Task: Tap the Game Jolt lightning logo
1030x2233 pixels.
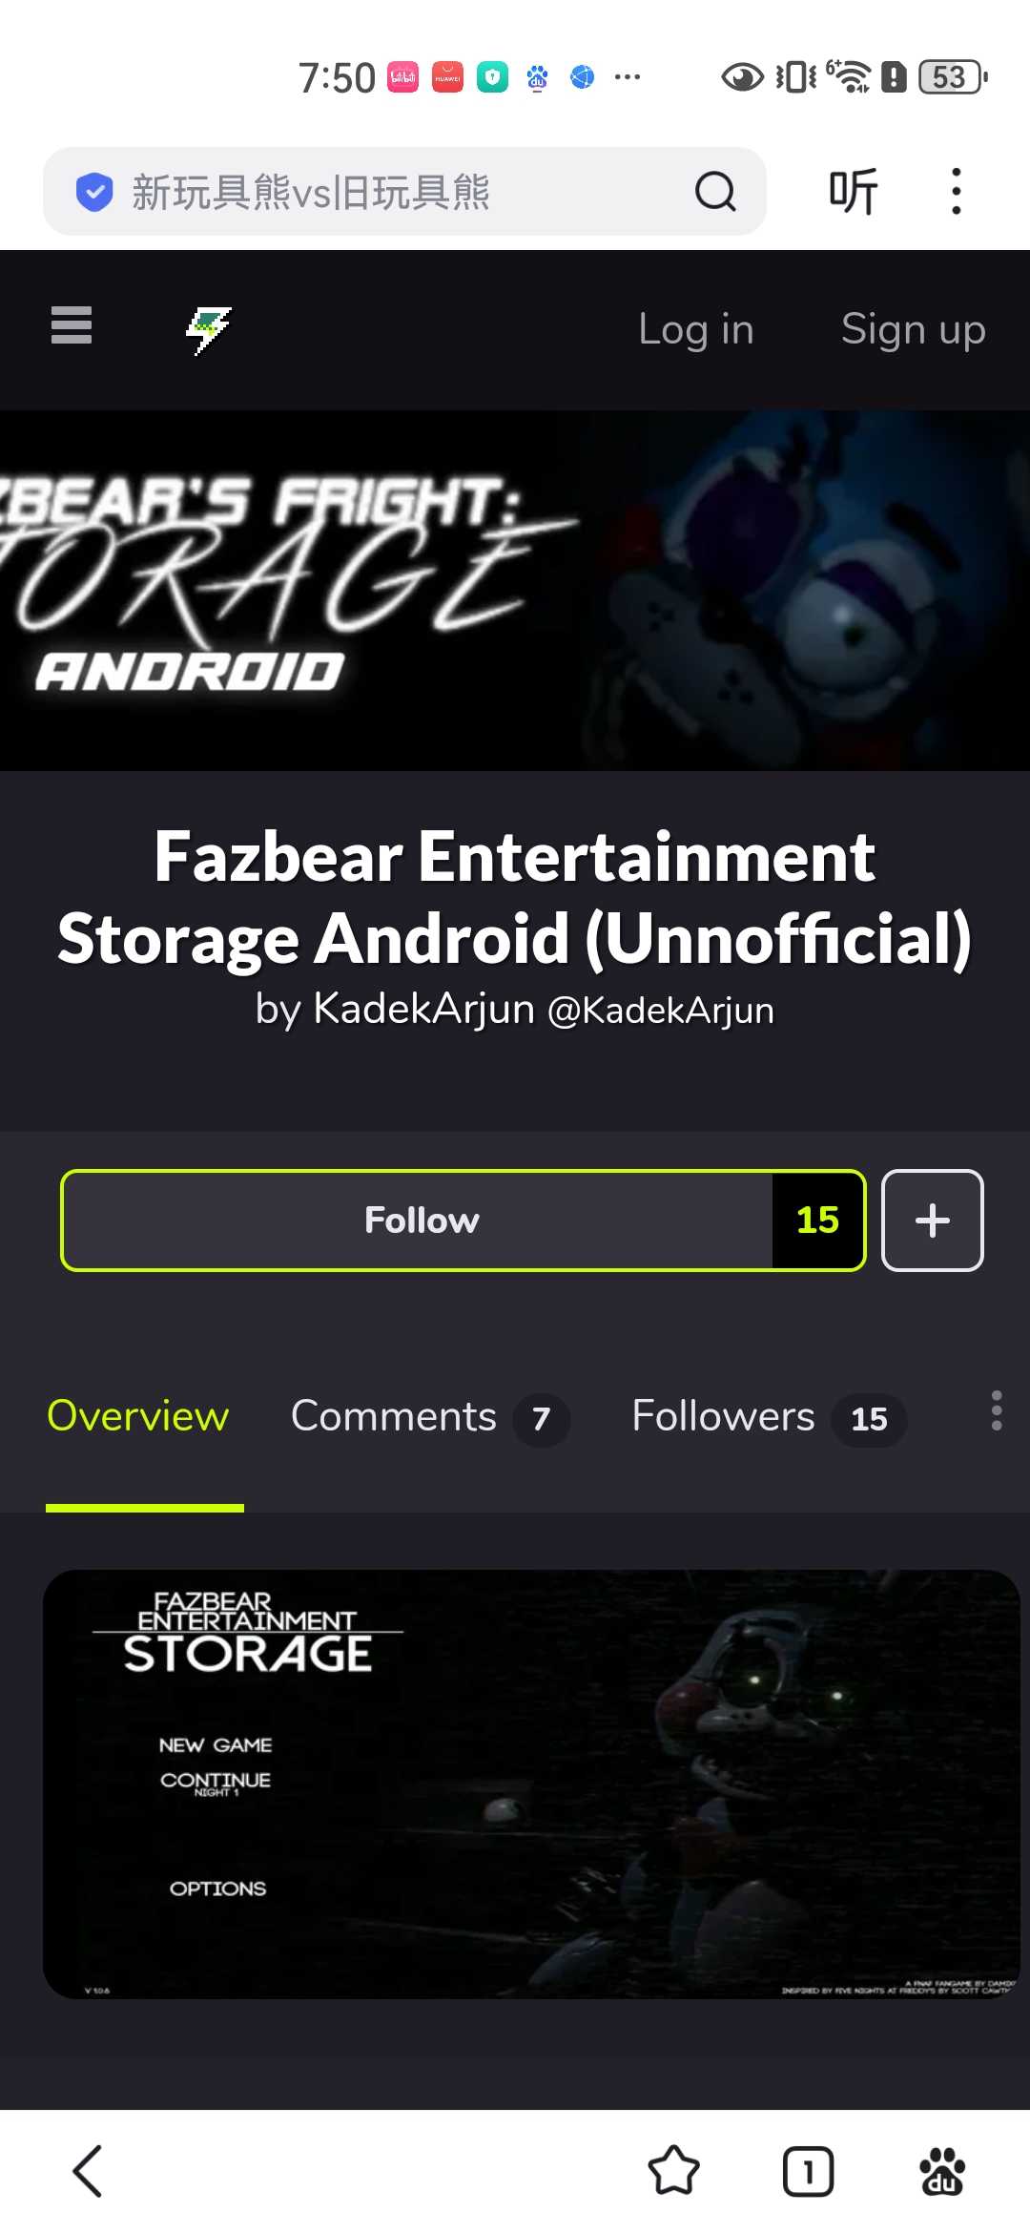Action: tap(209, 330)
